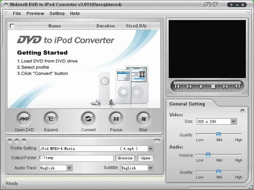Play the preview video
This screenshot has width=254, height=190.
[201, 86]
